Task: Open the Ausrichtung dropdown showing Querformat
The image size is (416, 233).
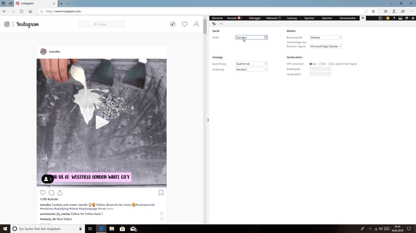Action: click(251, 64)
